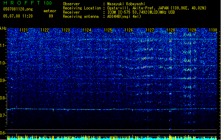Viewport: 221px width, 140px height.
Task: Click the HROFFT 1.00 title text
Action: click(28, 3)
